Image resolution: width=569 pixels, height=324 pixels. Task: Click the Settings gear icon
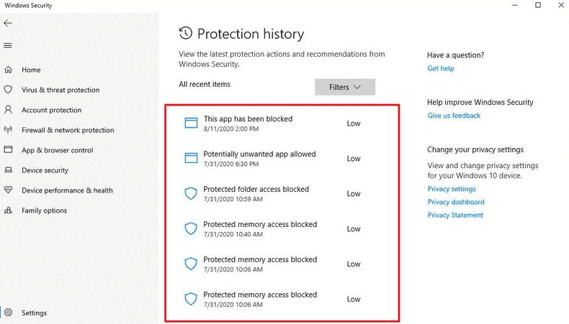pos(9,313)
